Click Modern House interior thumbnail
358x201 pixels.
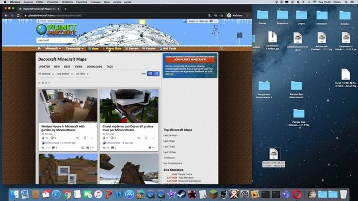68,106
